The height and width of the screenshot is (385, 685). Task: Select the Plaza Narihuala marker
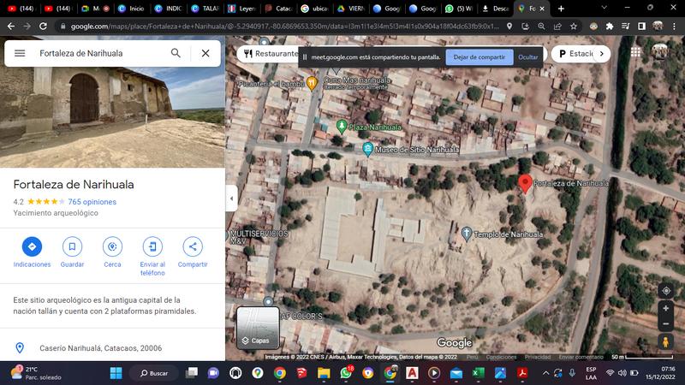tap(342, 126)
